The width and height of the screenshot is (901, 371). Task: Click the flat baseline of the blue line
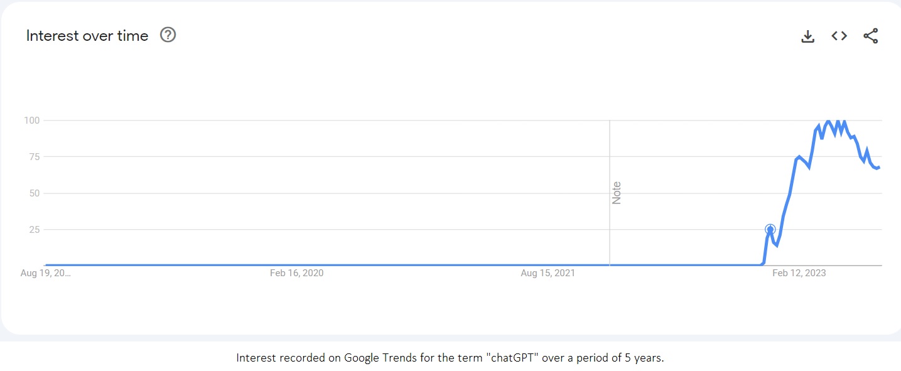point(402,265)
